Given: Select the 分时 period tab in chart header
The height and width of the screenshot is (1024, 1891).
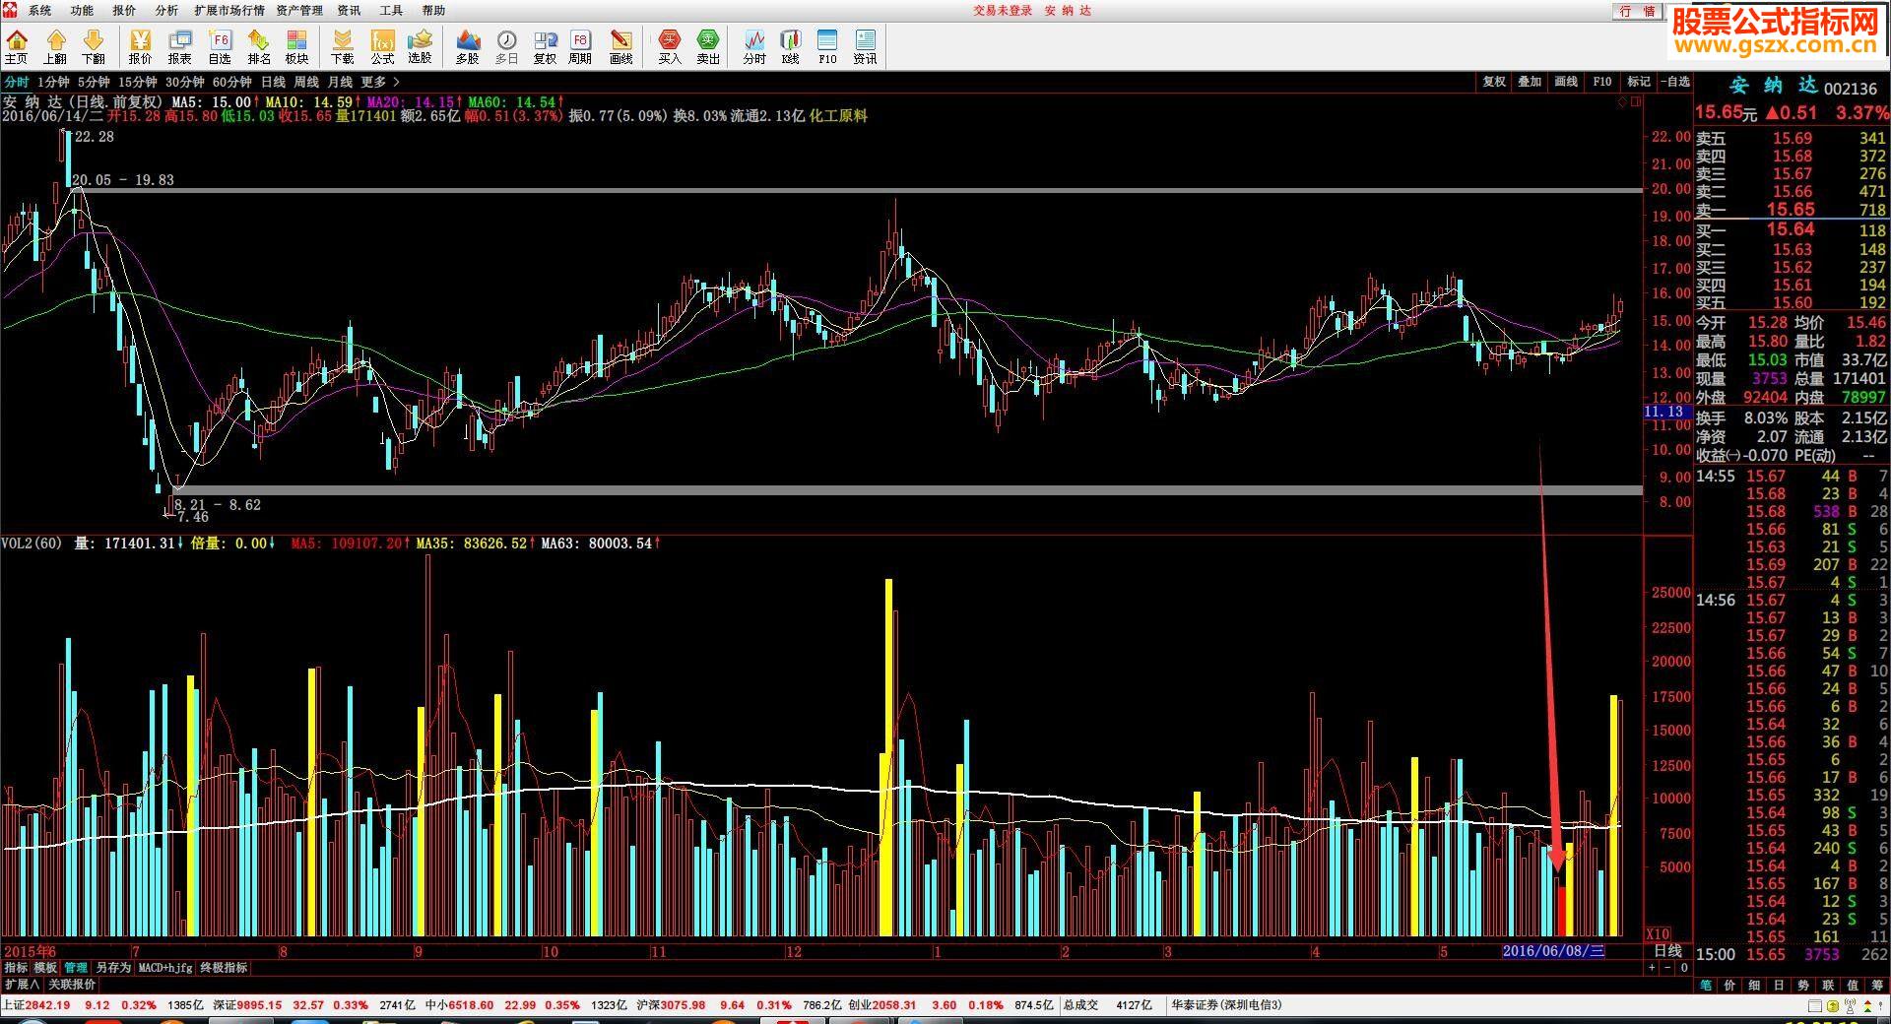Looking at the screenshot, I should (x=17, y=82).
